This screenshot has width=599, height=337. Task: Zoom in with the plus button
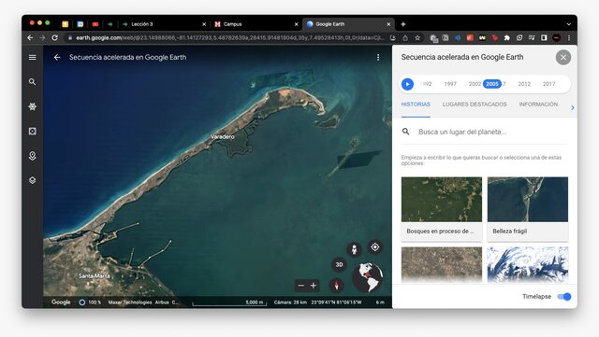(314, 285)
